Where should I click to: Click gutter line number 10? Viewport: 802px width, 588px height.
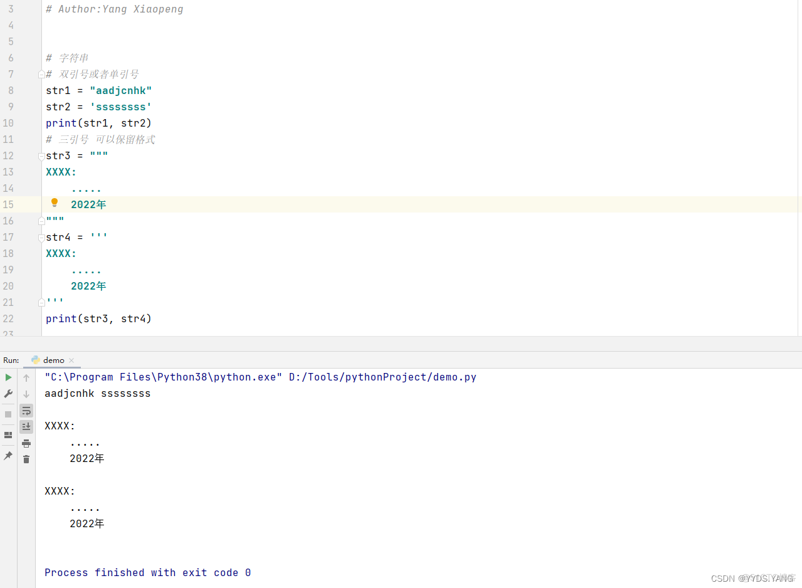click(8, 123)
